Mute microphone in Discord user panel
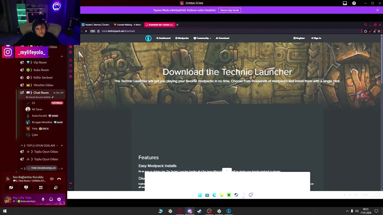Screen dimensions: 383x215 (x=43, y=199)
